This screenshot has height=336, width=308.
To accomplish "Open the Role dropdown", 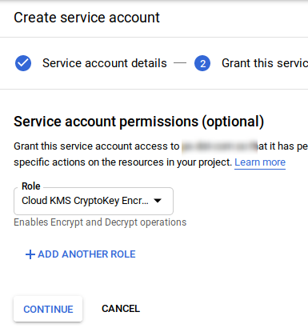I will [x=94, y=201].
